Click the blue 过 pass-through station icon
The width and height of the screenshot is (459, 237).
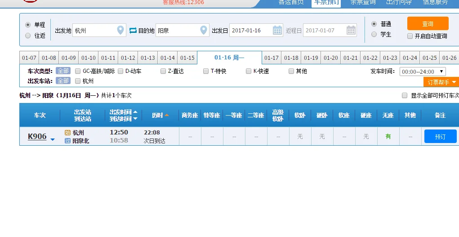tap(67, 141)
